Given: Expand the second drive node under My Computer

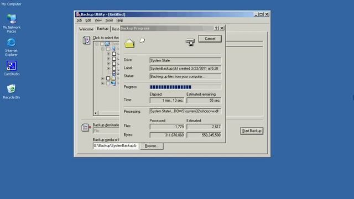Looking at the screenshot, I should click(x=108, y=59).
